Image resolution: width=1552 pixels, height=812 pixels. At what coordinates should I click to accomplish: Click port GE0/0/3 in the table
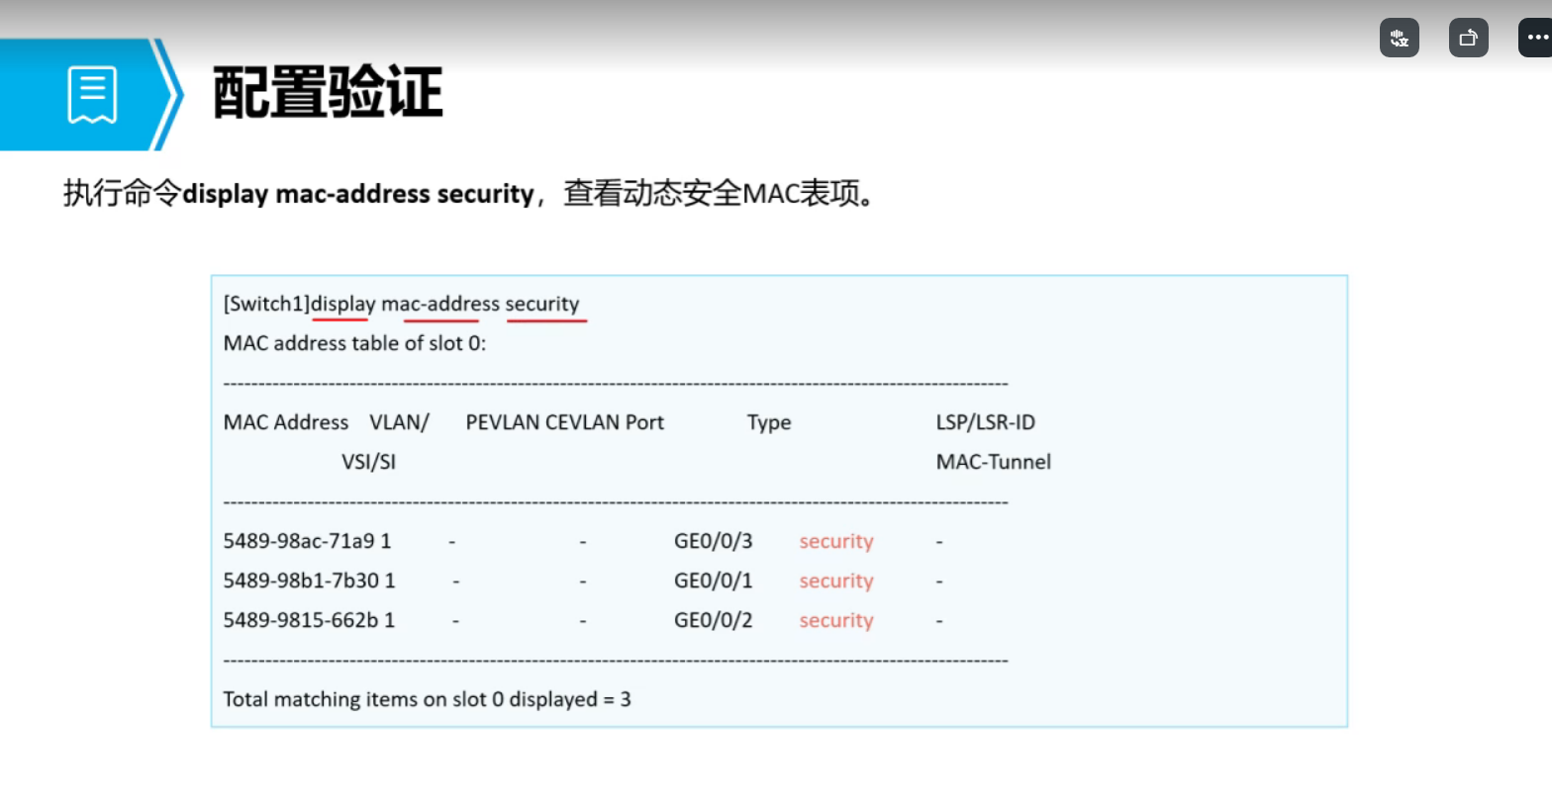713,541
